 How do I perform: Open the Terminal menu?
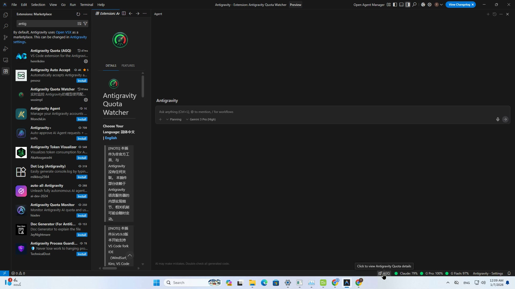coord(86,5)
